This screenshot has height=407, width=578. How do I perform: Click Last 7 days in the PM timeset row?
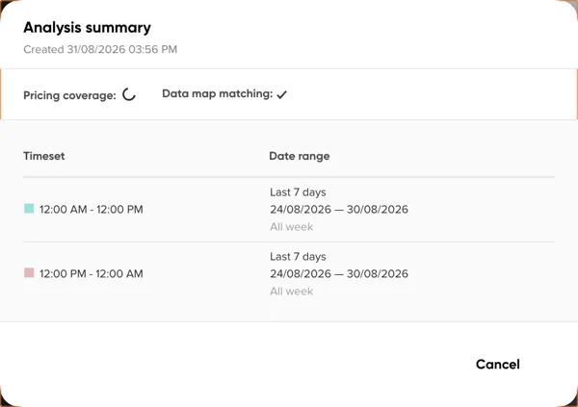point(298,257)
